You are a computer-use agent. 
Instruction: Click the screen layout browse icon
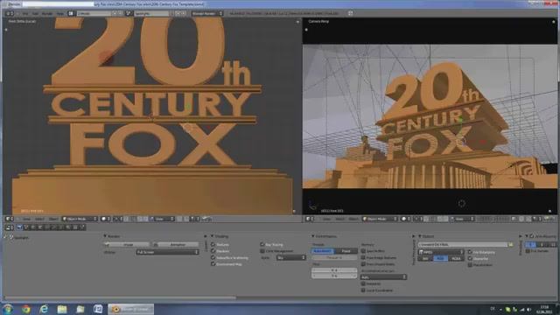[71, 13]
